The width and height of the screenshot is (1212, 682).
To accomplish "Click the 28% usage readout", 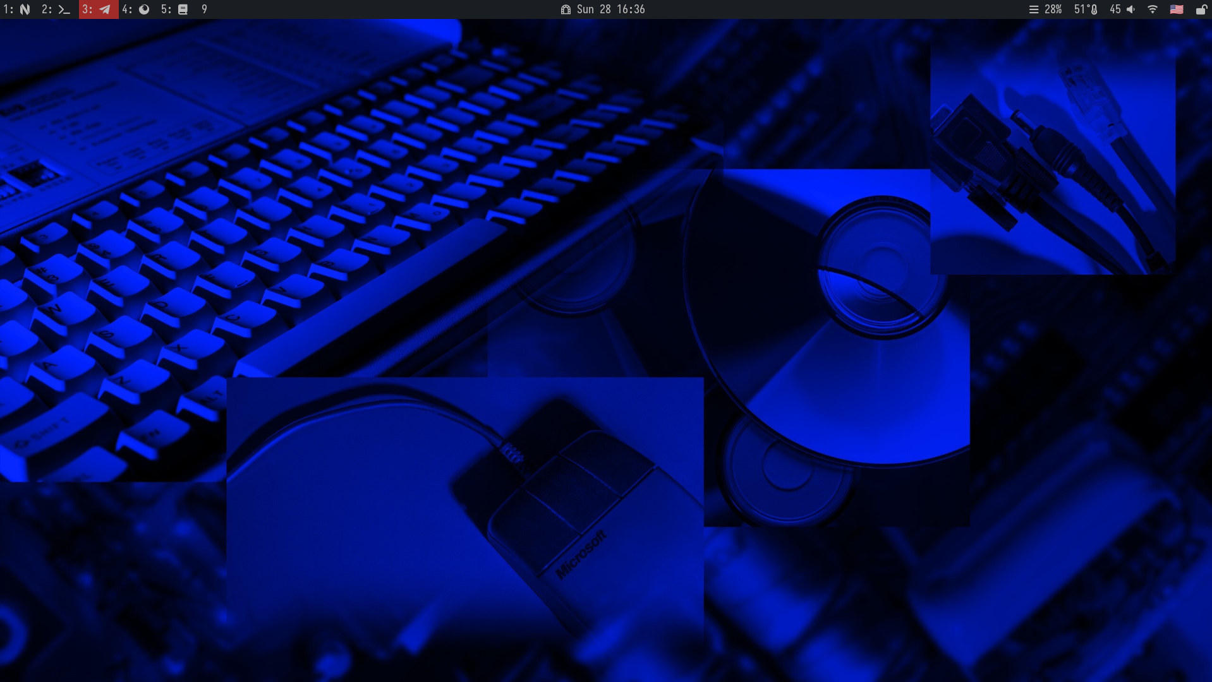I will (1053, 9).
